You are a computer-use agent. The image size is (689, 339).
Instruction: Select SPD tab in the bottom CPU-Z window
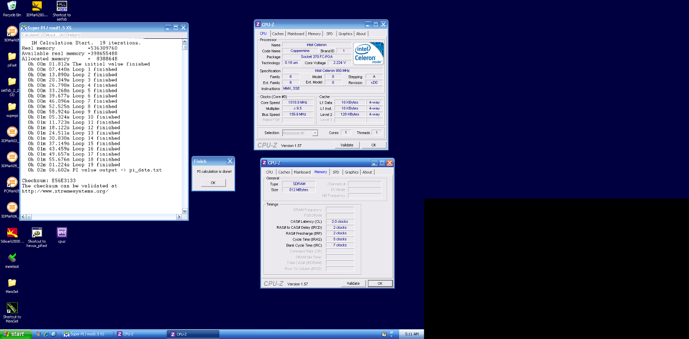pyautogui.click(x=336, y=172)
